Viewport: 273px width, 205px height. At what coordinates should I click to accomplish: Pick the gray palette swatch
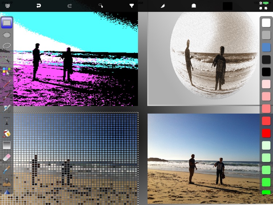266,35
